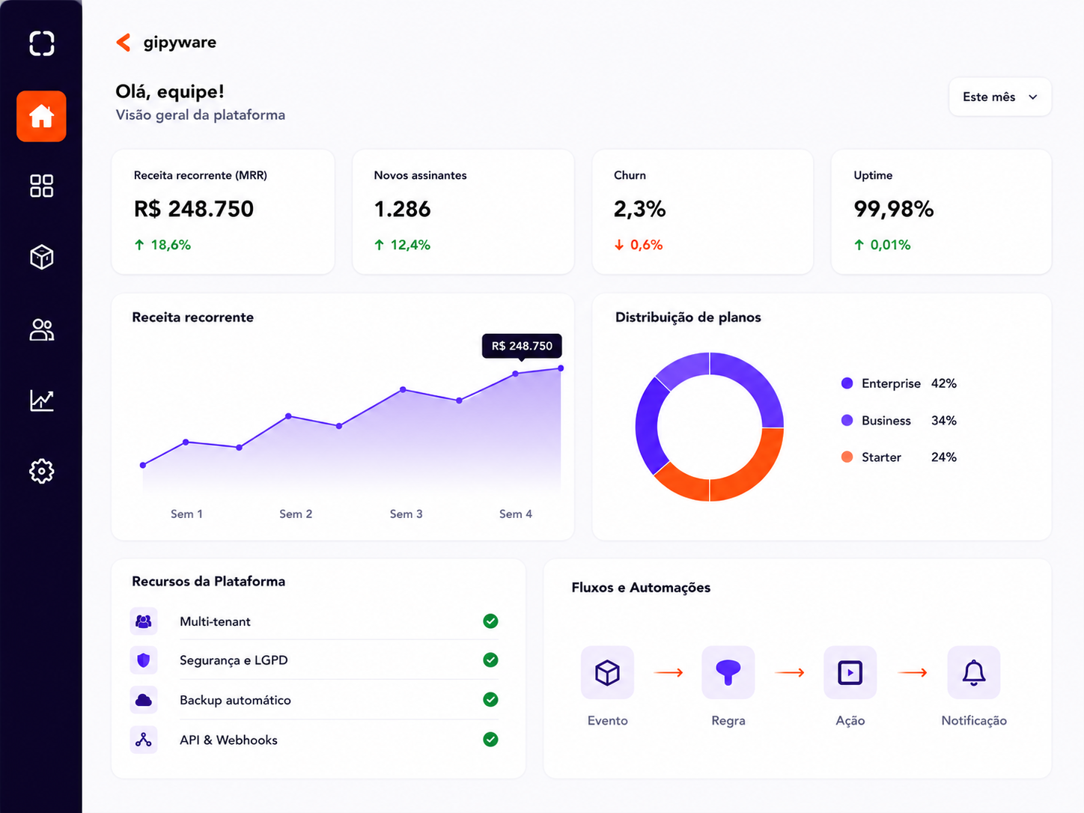Click the square bracket logo atop sidebar

42,43
